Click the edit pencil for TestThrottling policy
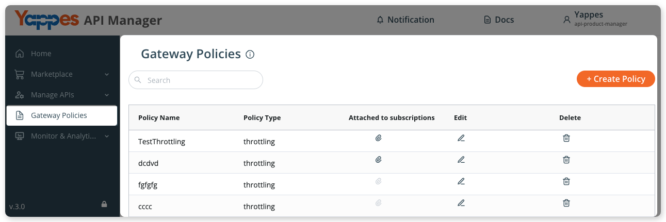This screenshot has width=666, height=222. point(461,138)
